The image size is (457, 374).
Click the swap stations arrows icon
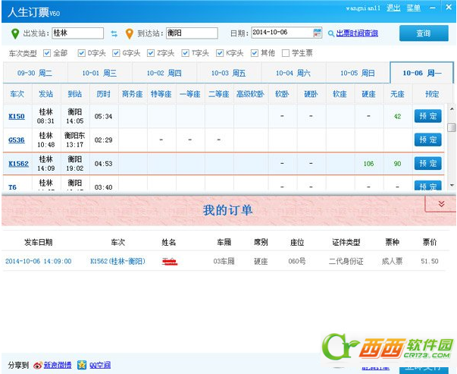coord(114,33)
